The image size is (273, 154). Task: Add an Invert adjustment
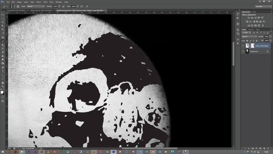(249, 26)
